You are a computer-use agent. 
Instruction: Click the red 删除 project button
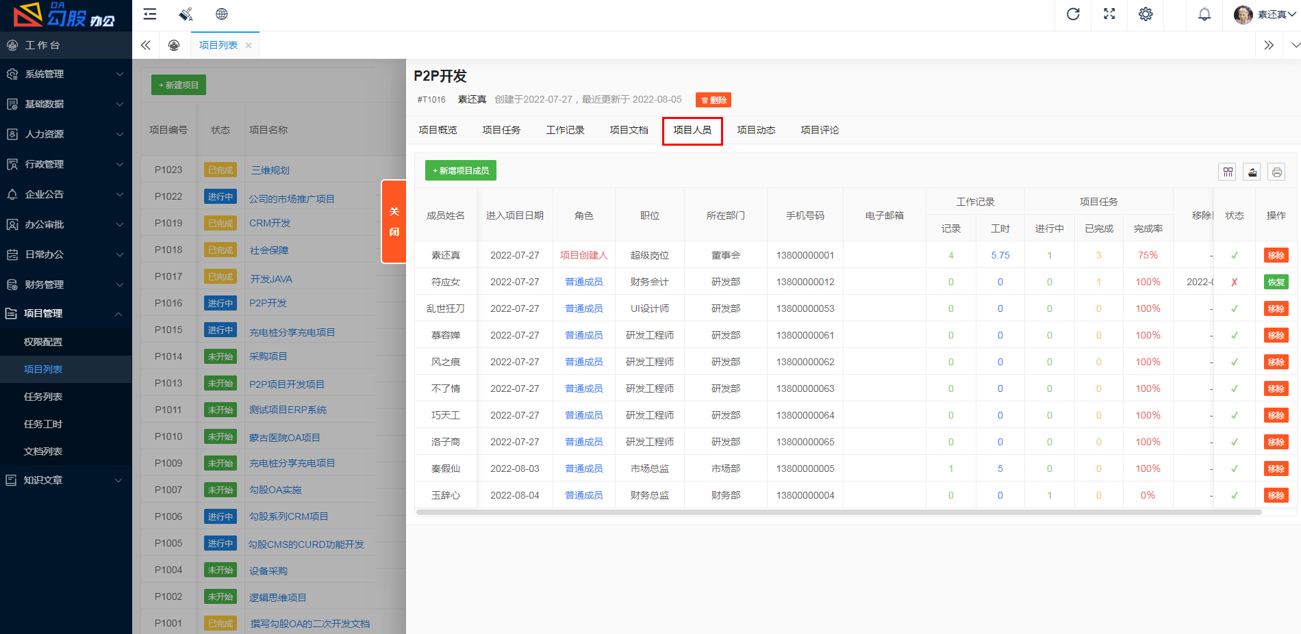[713, 100]
